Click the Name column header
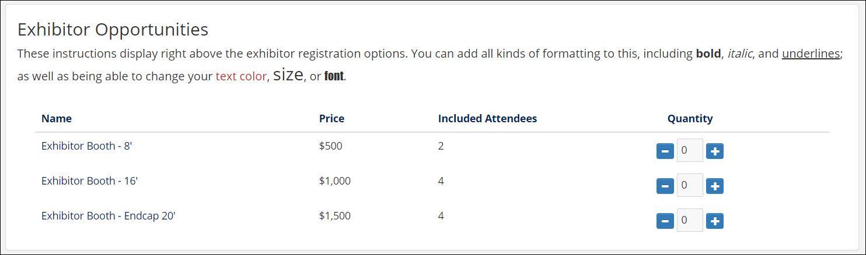Screen dimensions: 866x255 coord(57,119)
